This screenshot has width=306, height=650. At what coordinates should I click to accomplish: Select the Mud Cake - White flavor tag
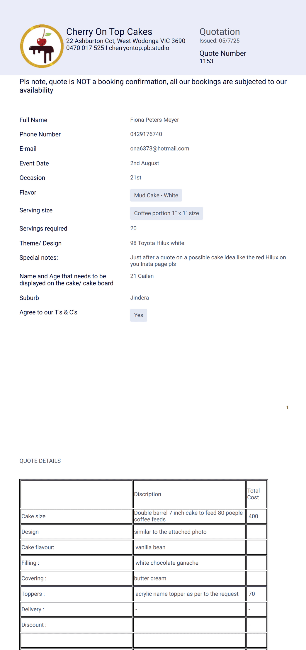point(156,195)
